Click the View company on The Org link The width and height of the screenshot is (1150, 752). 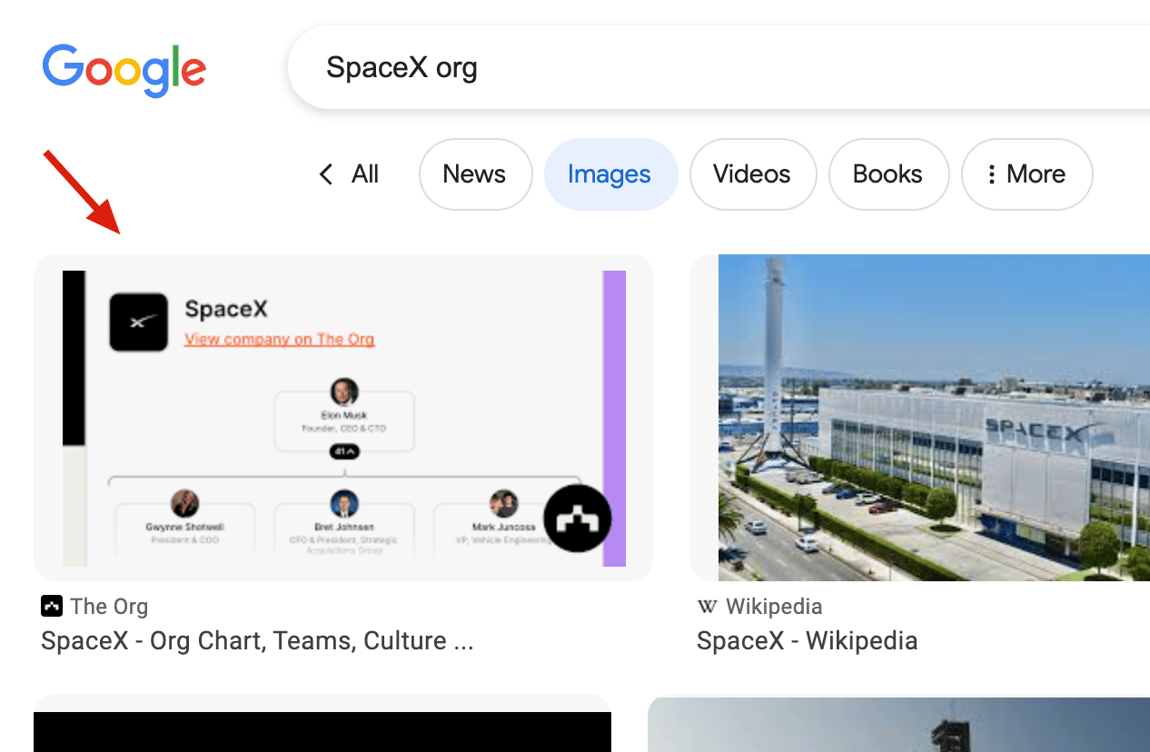click(279, 340)
